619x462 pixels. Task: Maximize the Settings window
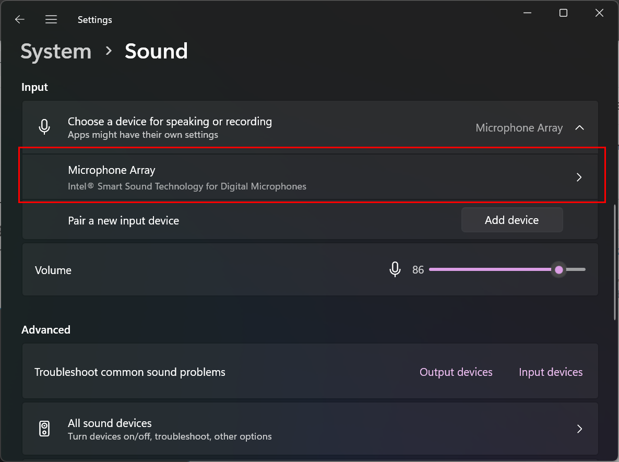click(563, 13)
